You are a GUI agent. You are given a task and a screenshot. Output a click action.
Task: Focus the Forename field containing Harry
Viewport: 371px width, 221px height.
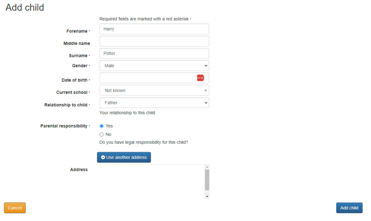pos(154,29)
